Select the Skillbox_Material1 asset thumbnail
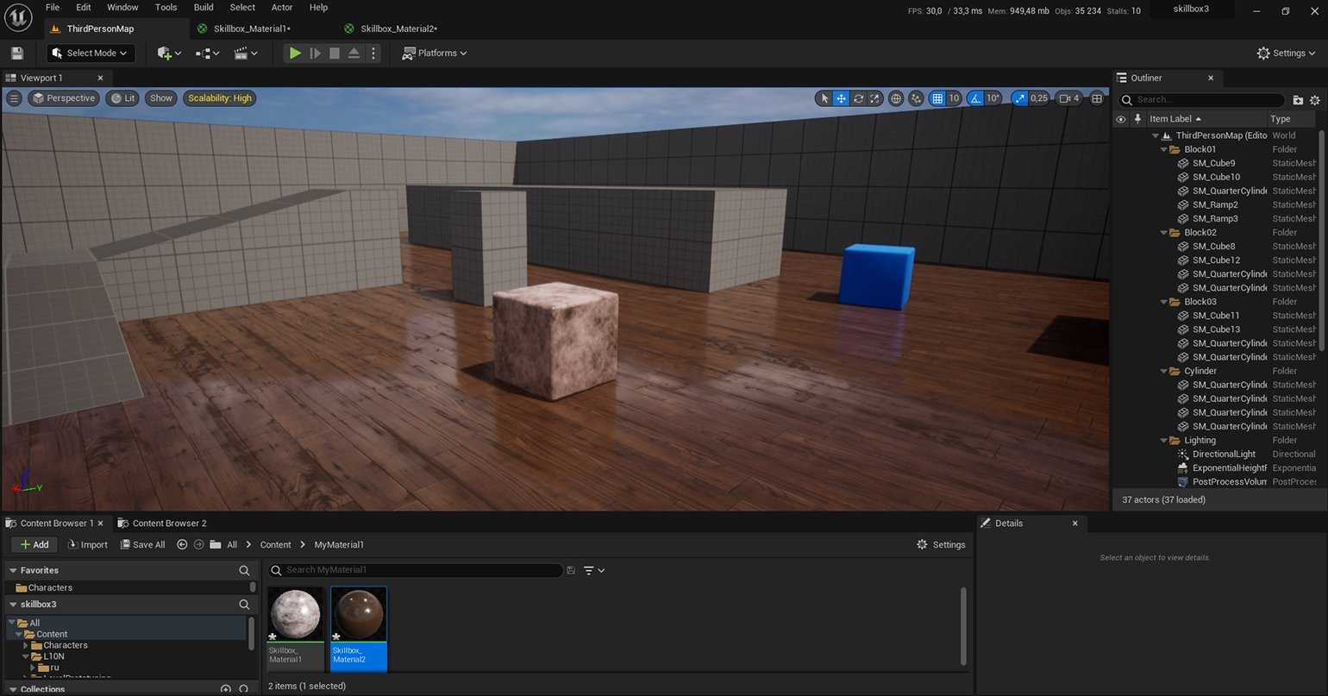 tap(296, 615)
